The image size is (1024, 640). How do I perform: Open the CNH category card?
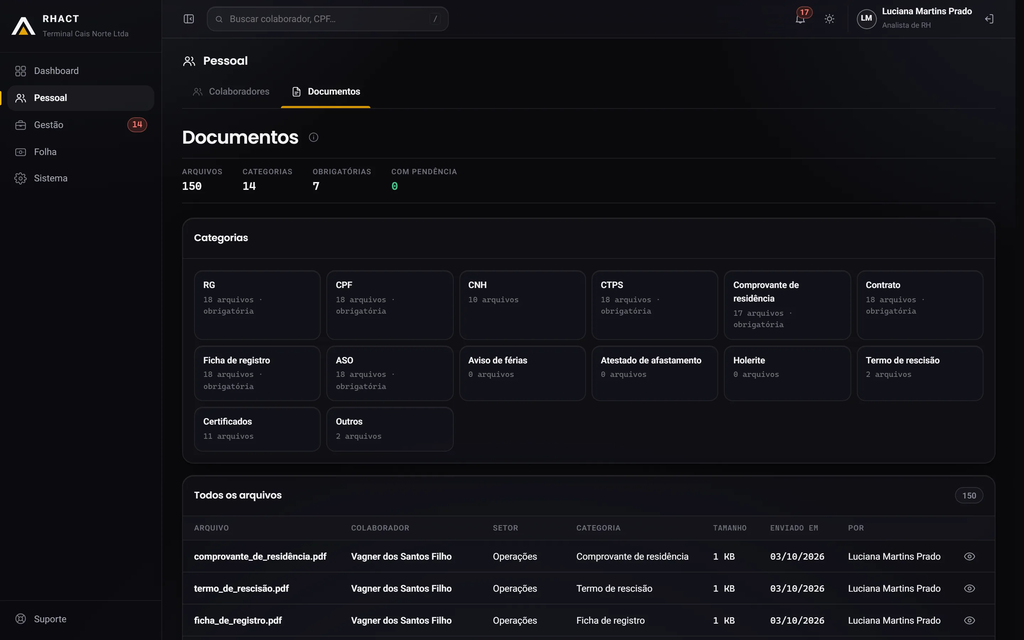click(522, 305)
